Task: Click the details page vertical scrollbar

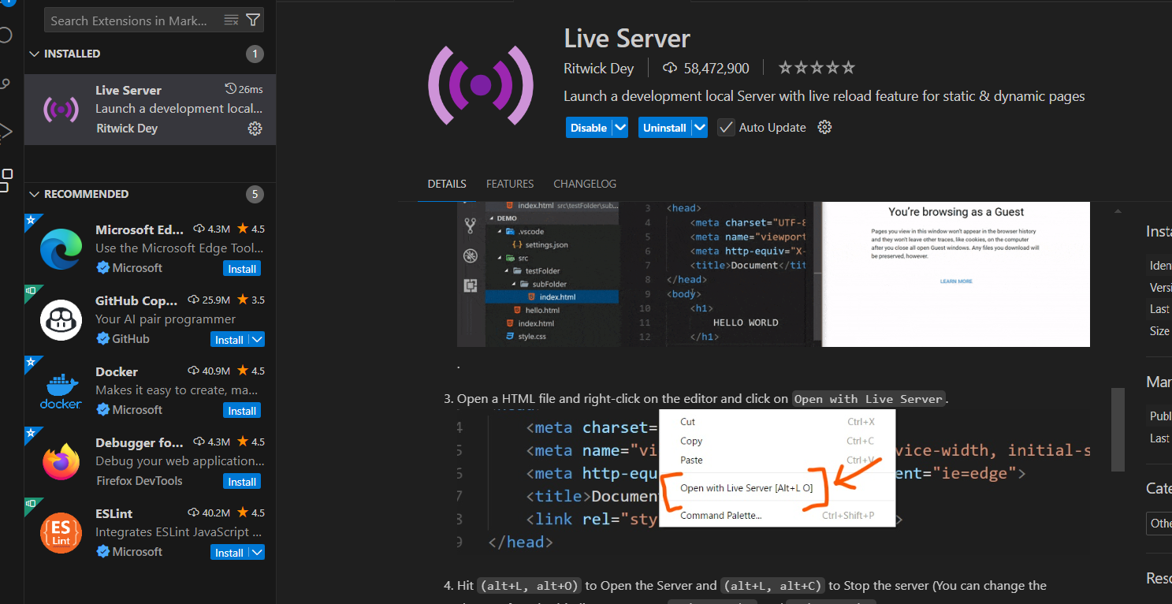Action: 1118,430
